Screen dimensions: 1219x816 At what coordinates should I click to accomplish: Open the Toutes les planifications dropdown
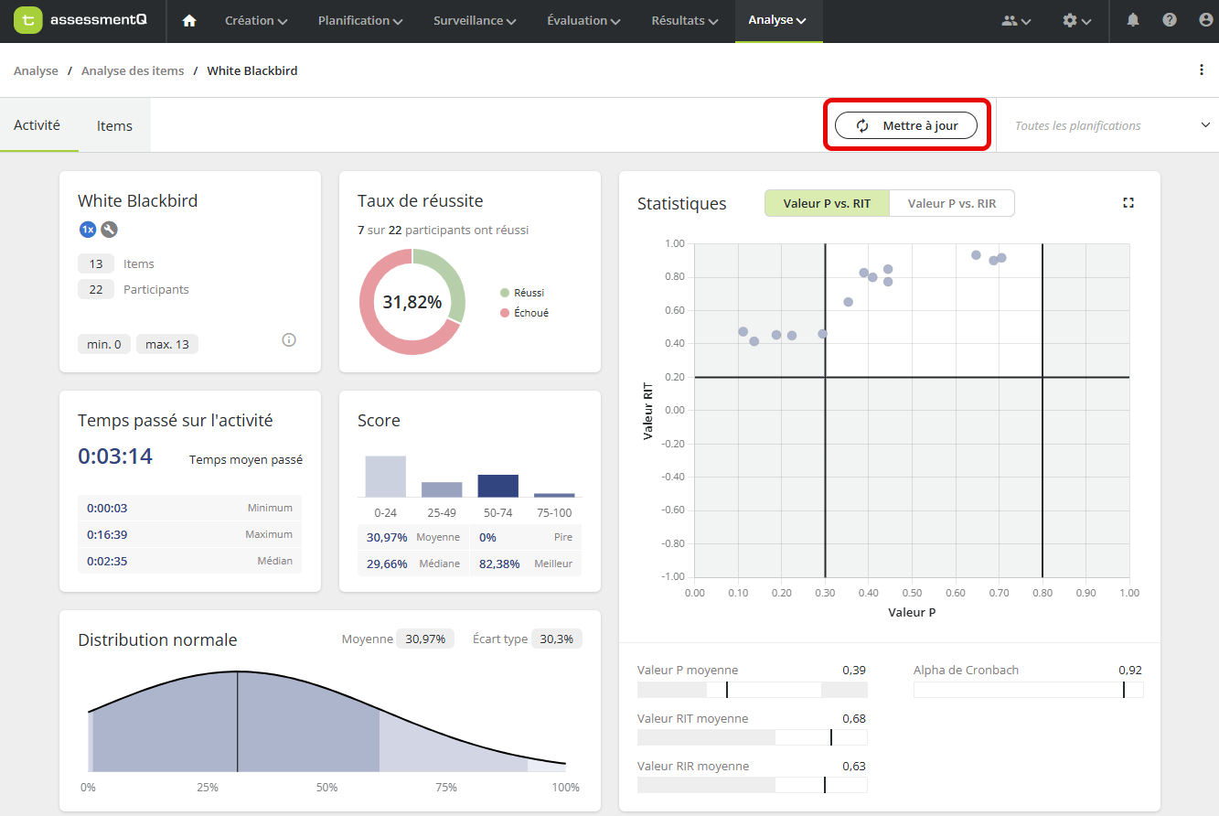[x=1112, y=125]
